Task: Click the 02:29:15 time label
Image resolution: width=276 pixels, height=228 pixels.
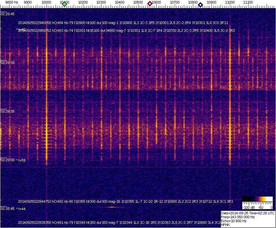Action: click(x=7, y=111)
